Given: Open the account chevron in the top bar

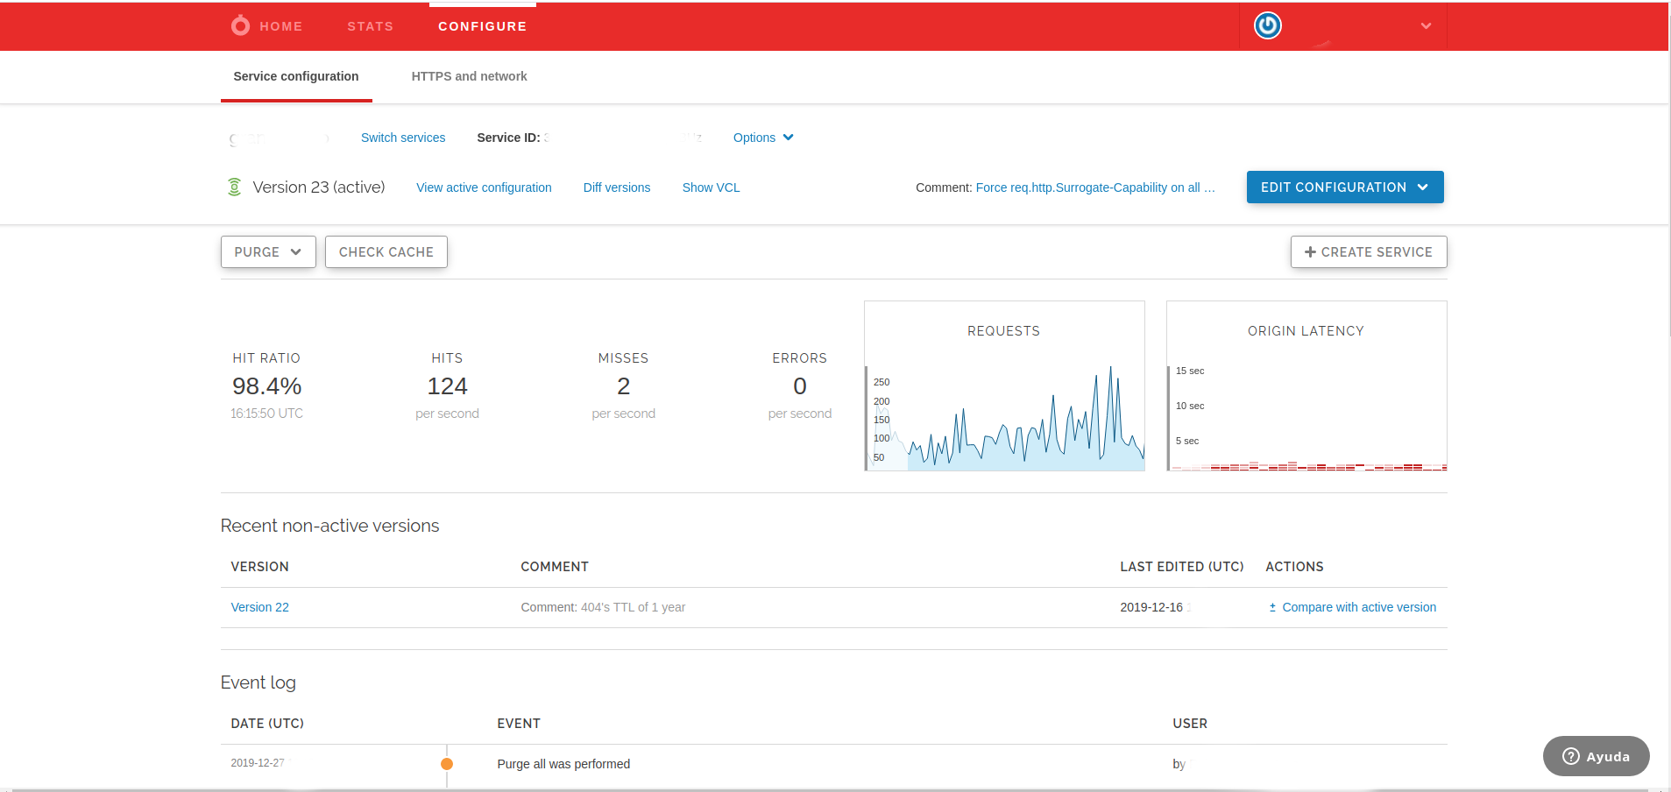Looking at the screenshot, I should [x=1425, y=25].
